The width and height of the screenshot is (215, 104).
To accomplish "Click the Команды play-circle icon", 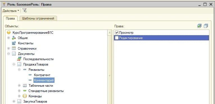I will click(x=25, y=96).
